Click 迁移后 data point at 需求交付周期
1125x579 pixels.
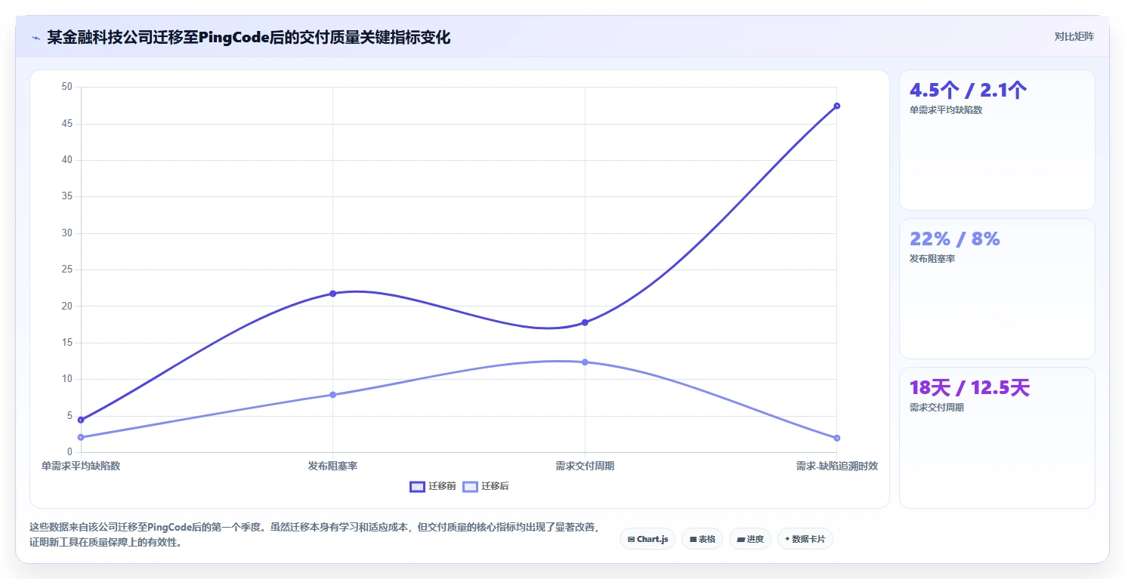pyautogui.click(x=585, y=362)
